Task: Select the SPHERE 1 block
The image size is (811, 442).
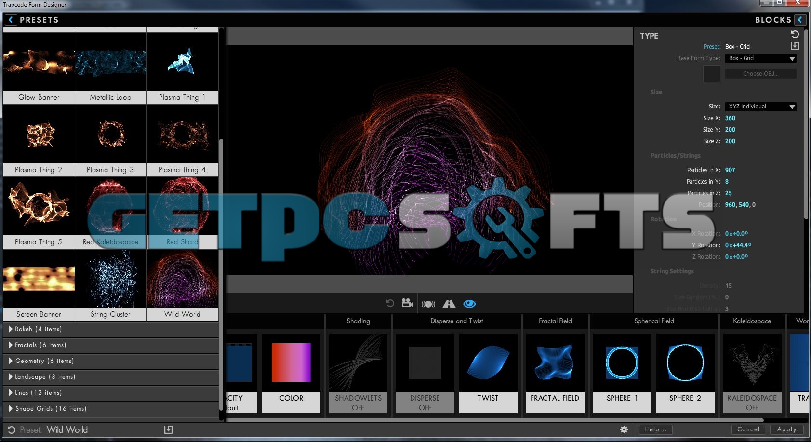Action: coord(622,373)
